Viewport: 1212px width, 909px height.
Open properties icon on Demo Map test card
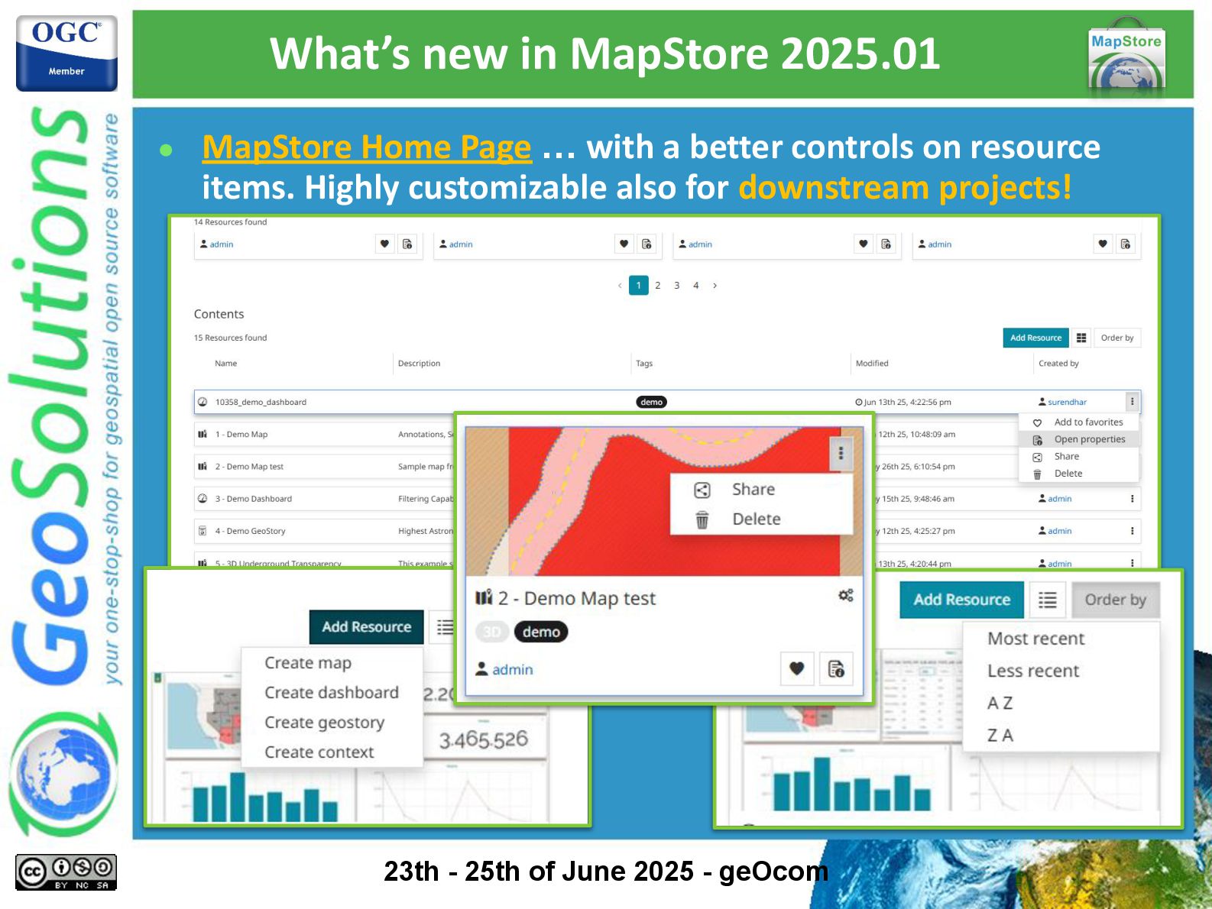point(836,669)
